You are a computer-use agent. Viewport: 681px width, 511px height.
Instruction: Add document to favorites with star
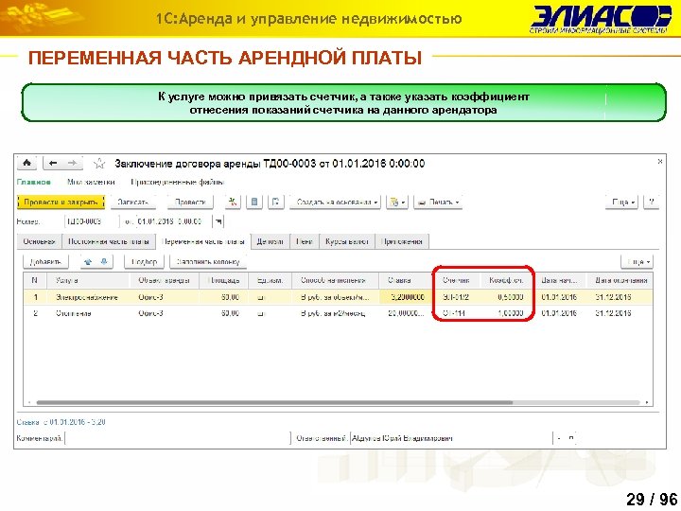point(99,164)
